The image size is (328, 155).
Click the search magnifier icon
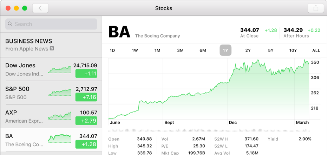10,24
